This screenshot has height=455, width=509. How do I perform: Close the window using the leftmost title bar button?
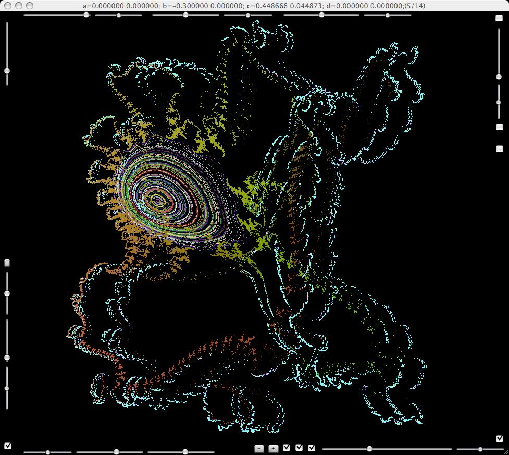[8, 6]
